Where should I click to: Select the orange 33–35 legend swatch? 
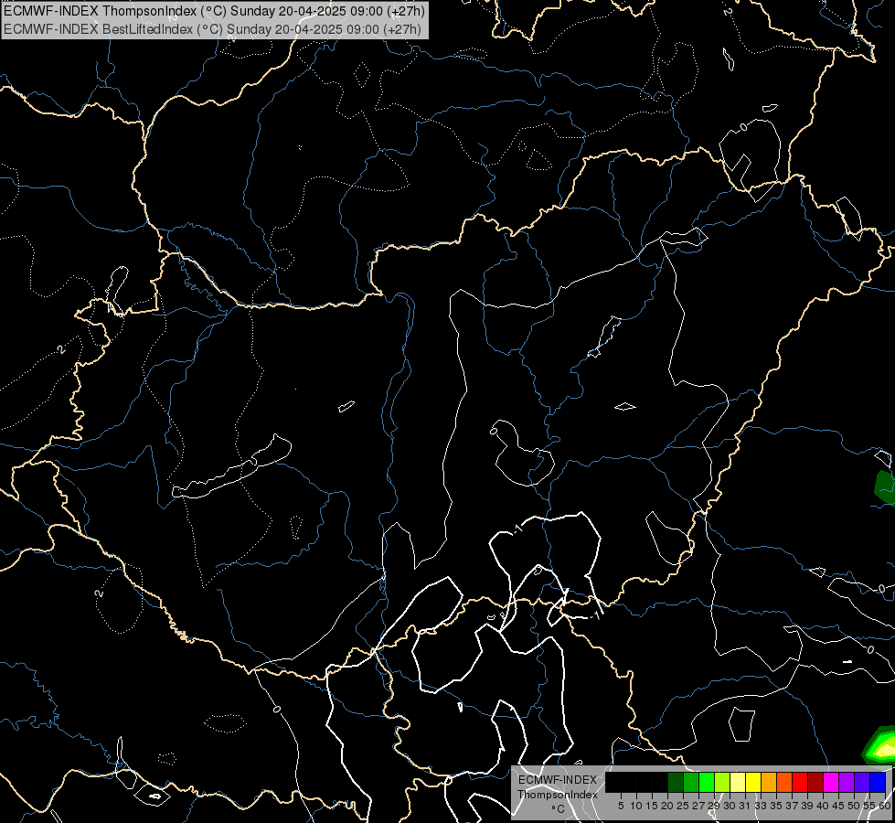[769, 782]
